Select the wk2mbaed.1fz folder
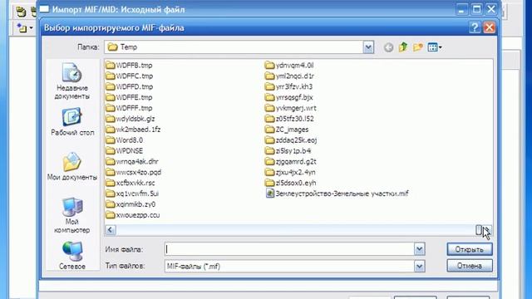 click(133, 130)
